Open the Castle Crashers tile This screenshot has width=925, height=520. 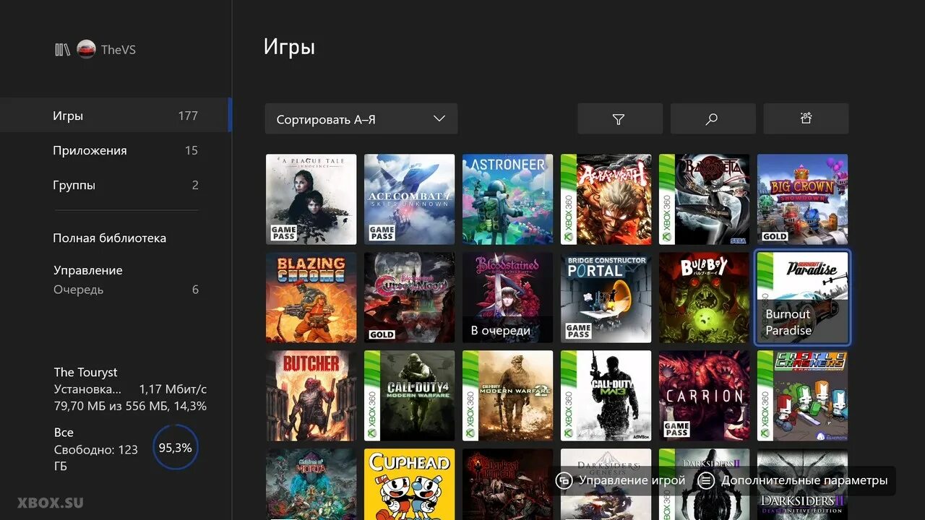point(802,396)
